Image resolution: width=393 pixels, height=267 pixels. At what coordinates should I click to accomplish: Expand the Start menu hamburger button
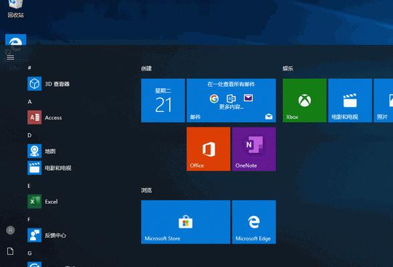10,57
